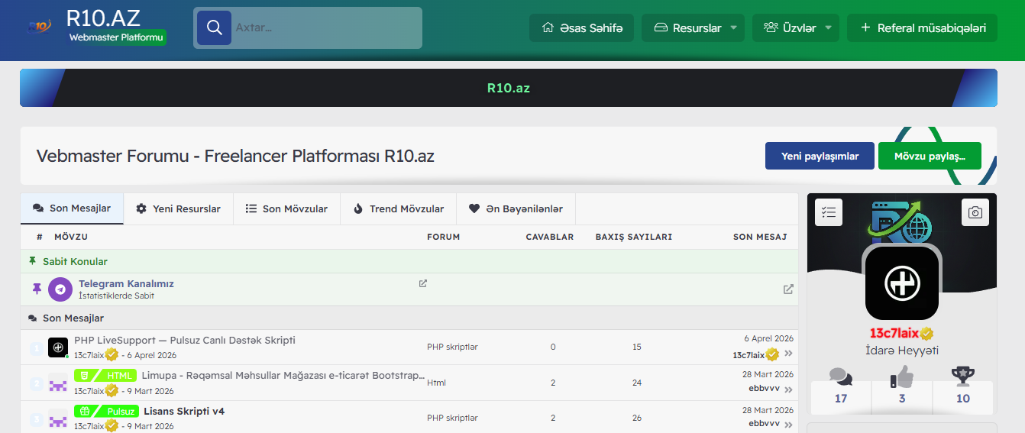Open Referal müsabiqələri menu item

(x=922, y=28)
